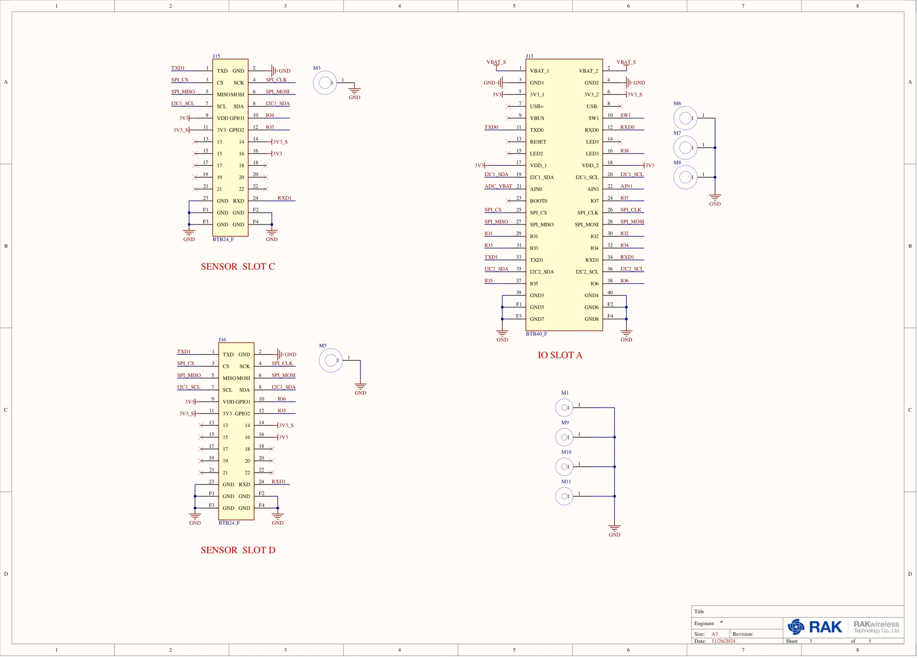Select IO6 net label on J16 pin 10

click(x=281, y=399)
